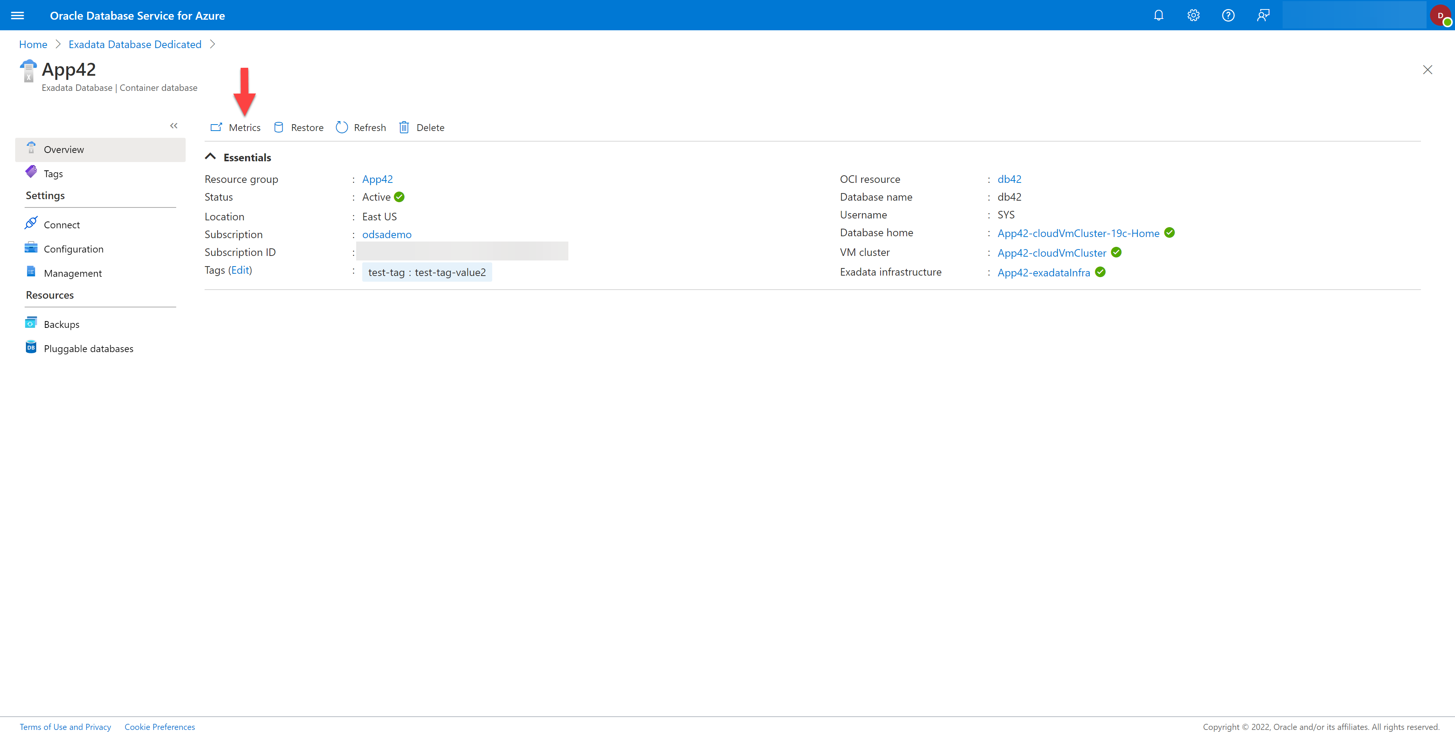Click the Management document icon
1455x739 pixels.
[x=31, y=271]
